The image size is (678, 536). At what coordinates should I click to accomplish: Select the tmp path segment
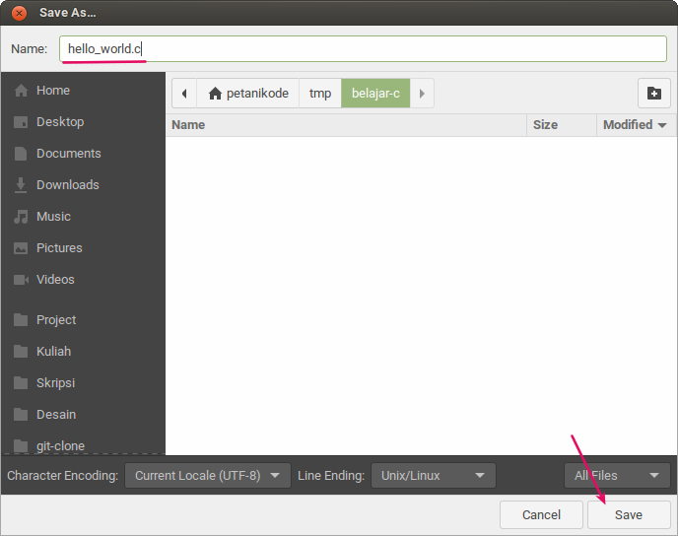tap(320, 94)
